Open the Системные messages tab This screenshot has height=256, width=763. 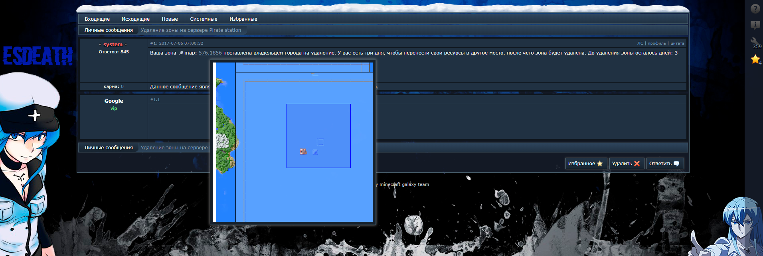204,19
